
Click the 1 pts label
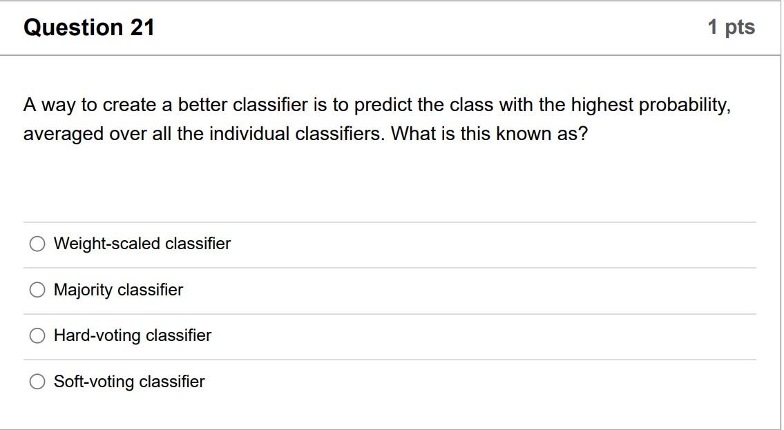pyautogui.click(x=731, y=27)
